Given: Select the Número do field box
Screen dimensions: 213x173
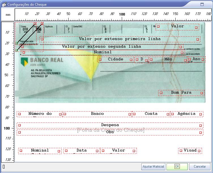Looking at the screenshot, I should (x=40, y=114).
